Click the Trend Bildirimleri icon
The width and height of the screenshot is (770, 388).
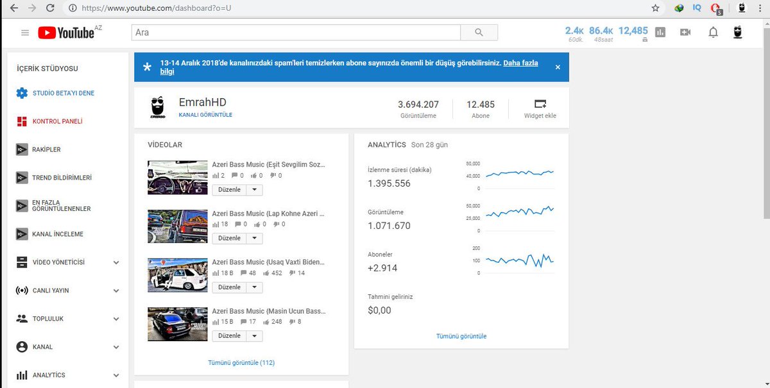point(22,178)
